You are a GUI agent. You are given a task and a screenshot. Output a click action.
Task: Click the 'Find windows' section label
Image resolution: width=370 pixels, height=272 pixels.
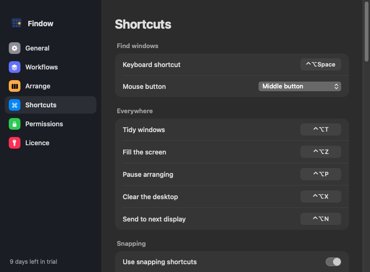tap(138, 46)
